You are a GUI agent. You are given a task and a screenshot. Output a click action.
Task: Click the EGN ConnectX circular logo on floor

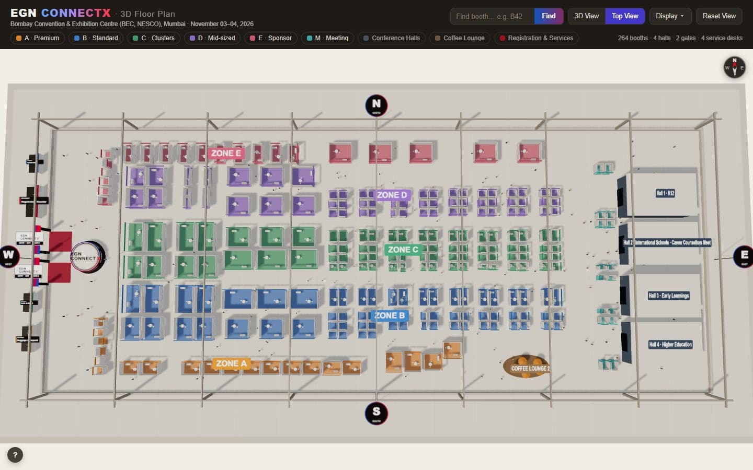[x=87, y=257]
